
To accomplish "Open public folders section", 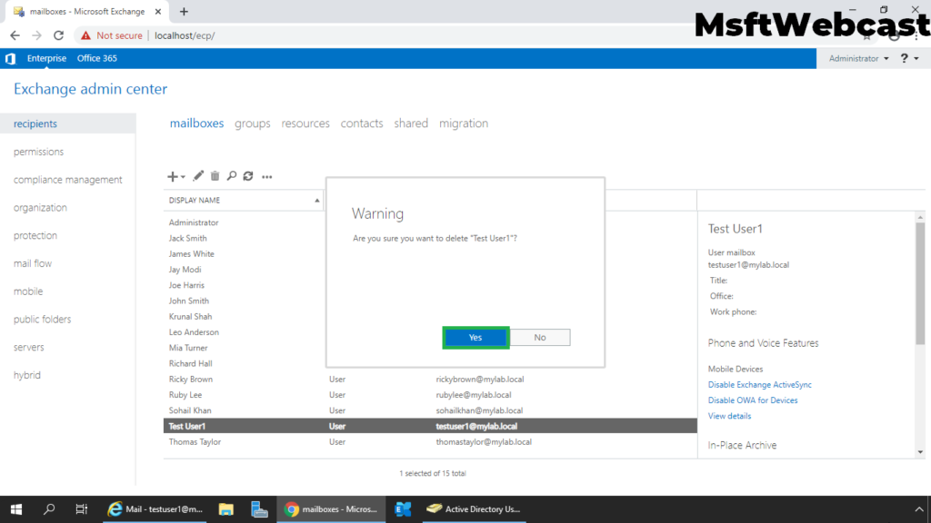I will (x=42, y=319).
